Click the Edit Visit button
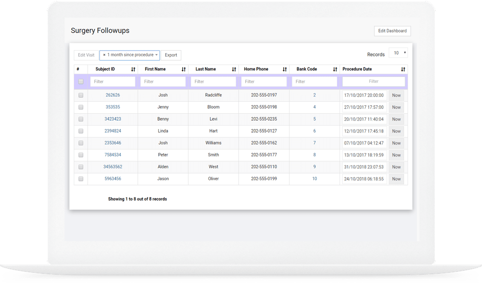Screen dimensions: 482x283 point(86,55)
